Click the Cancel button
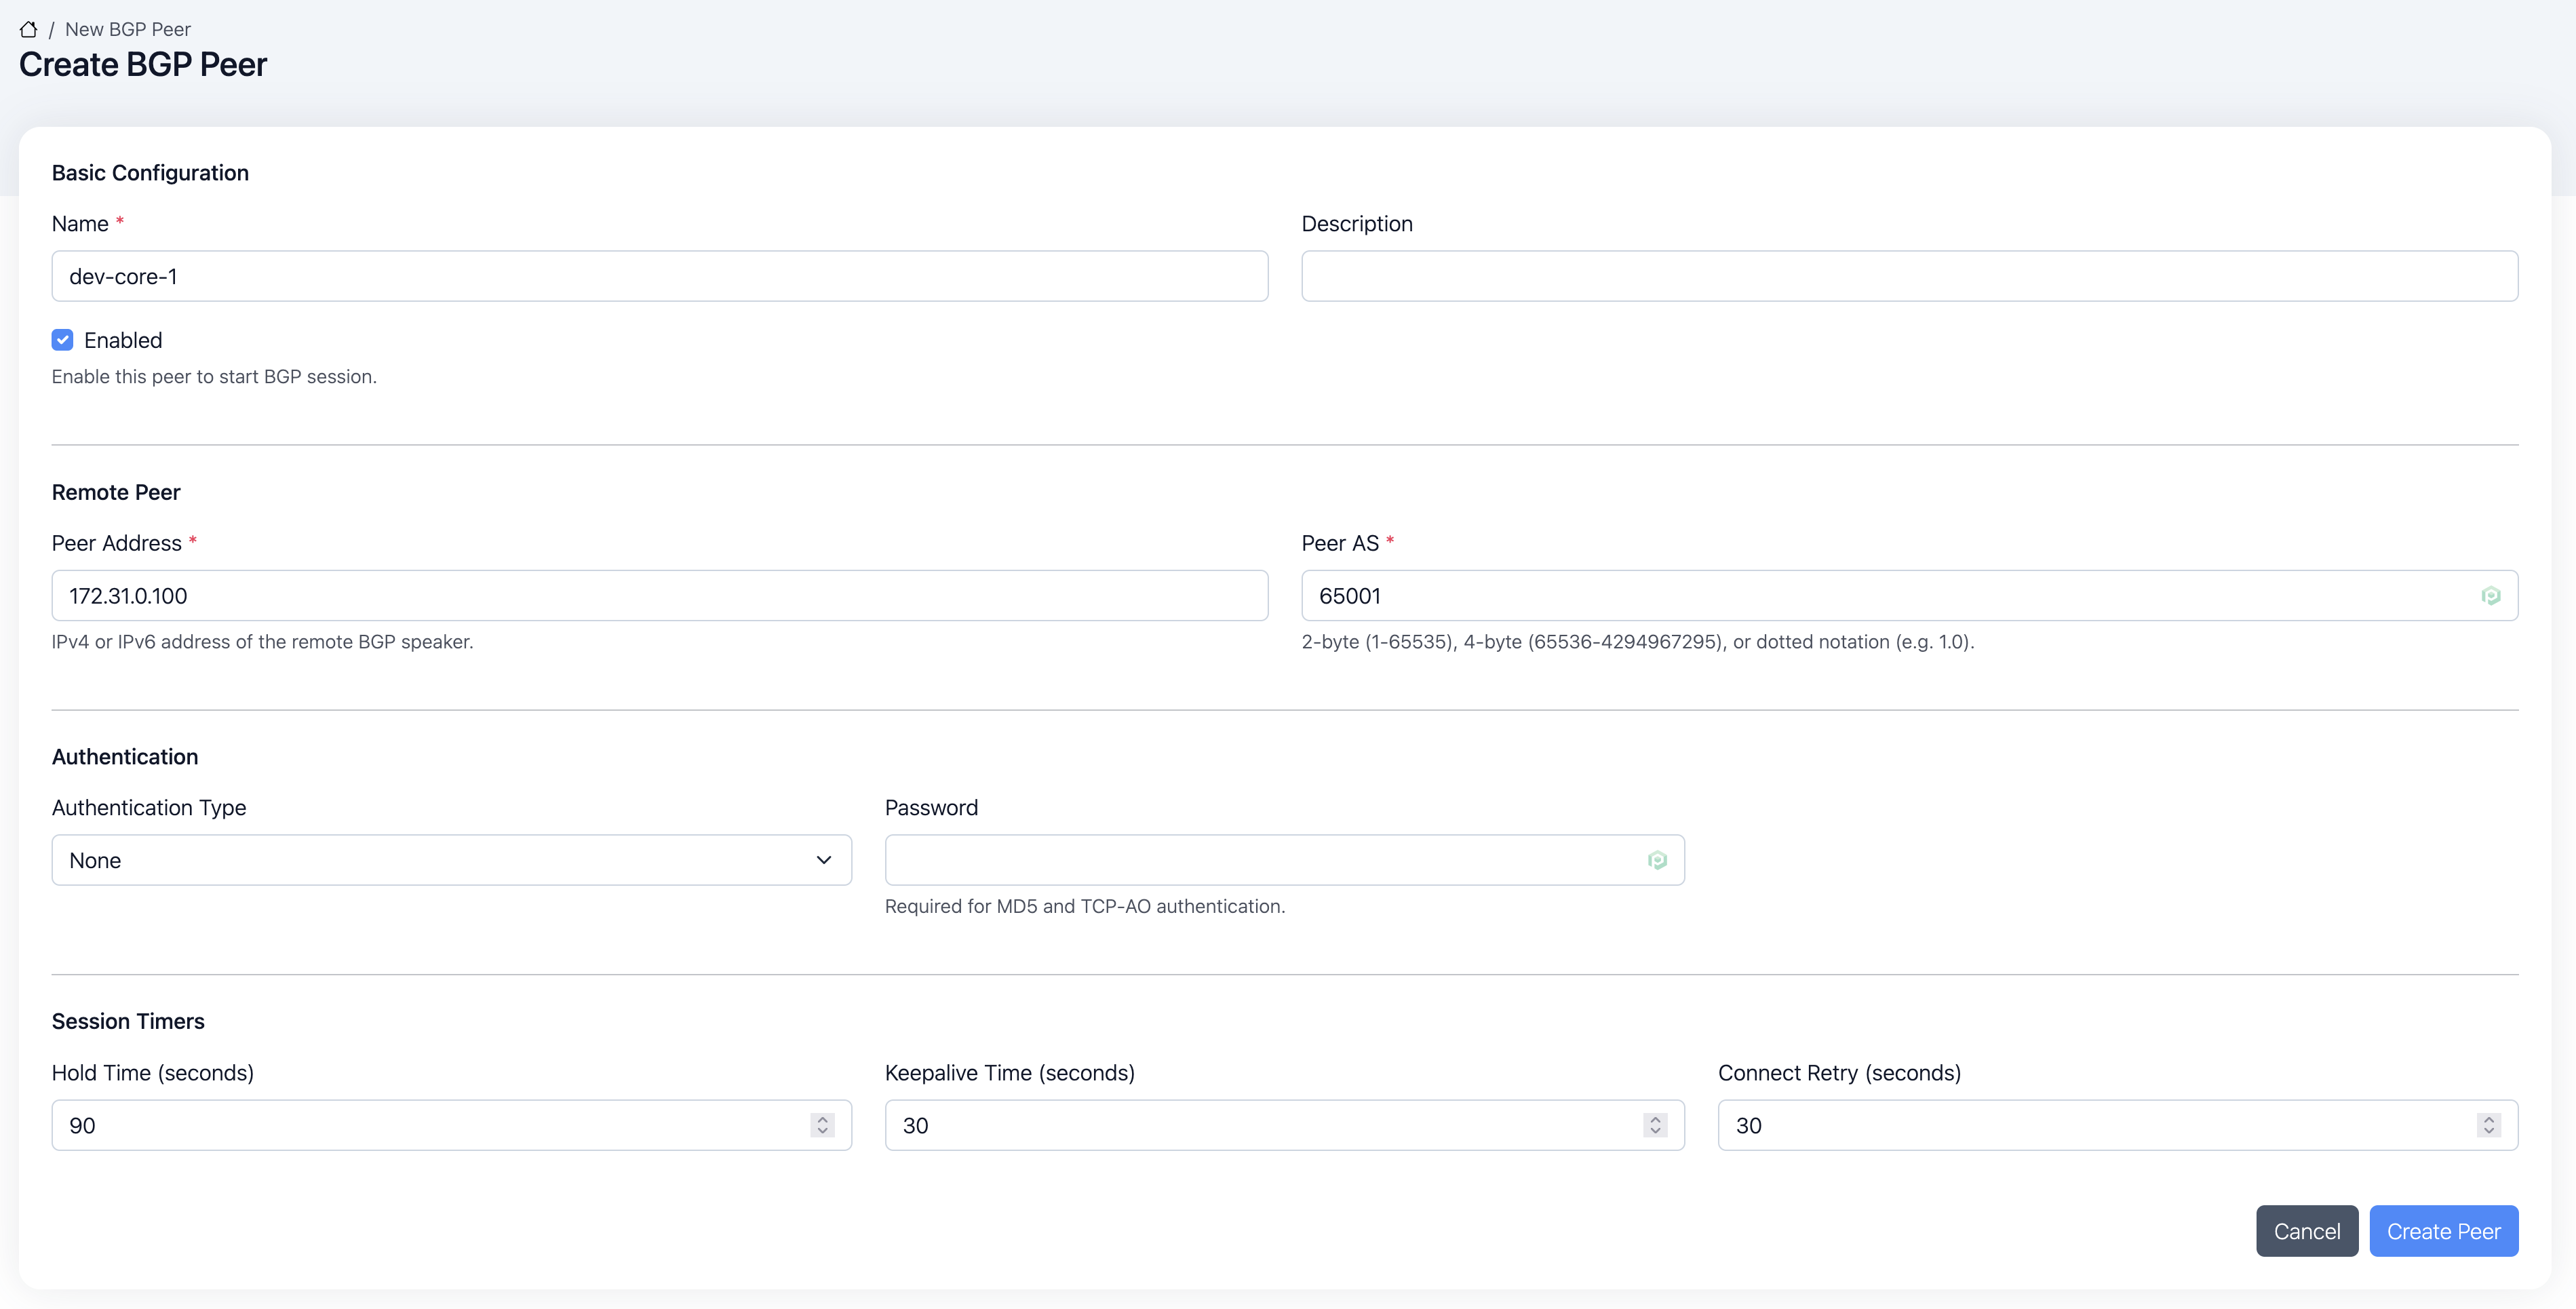Viewport: 2576px width, 1309px height. [2306, 1231]
